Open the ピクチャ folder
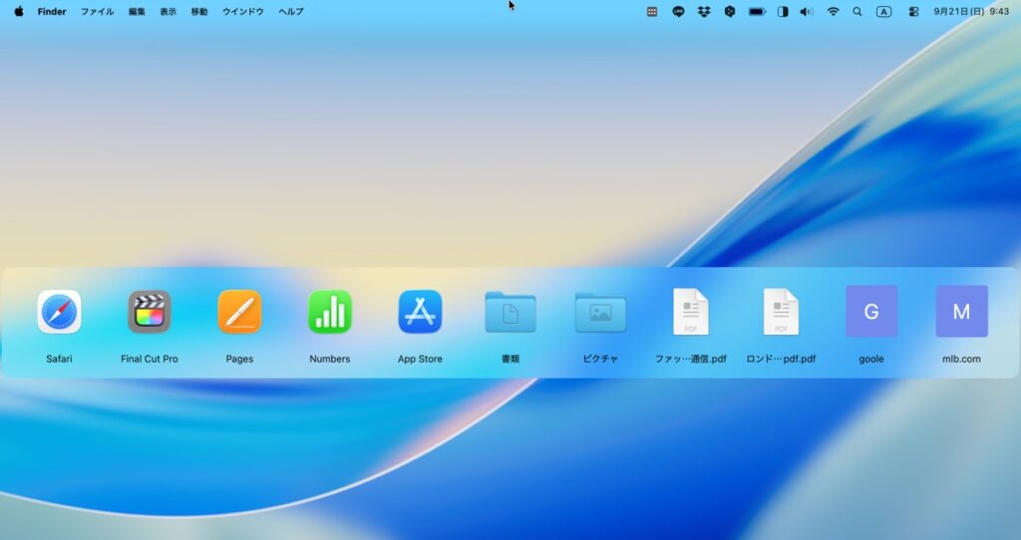The image size is (1021, 540). 600,312
